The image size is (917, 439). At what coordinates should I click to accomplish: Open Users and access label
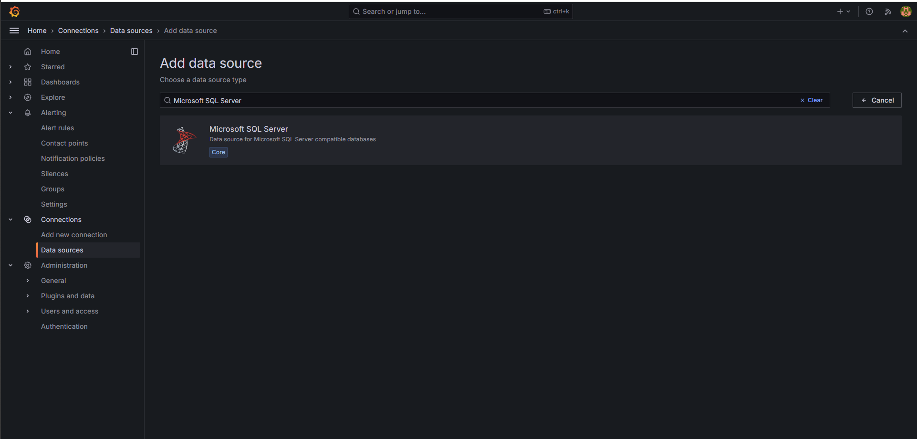70,311
